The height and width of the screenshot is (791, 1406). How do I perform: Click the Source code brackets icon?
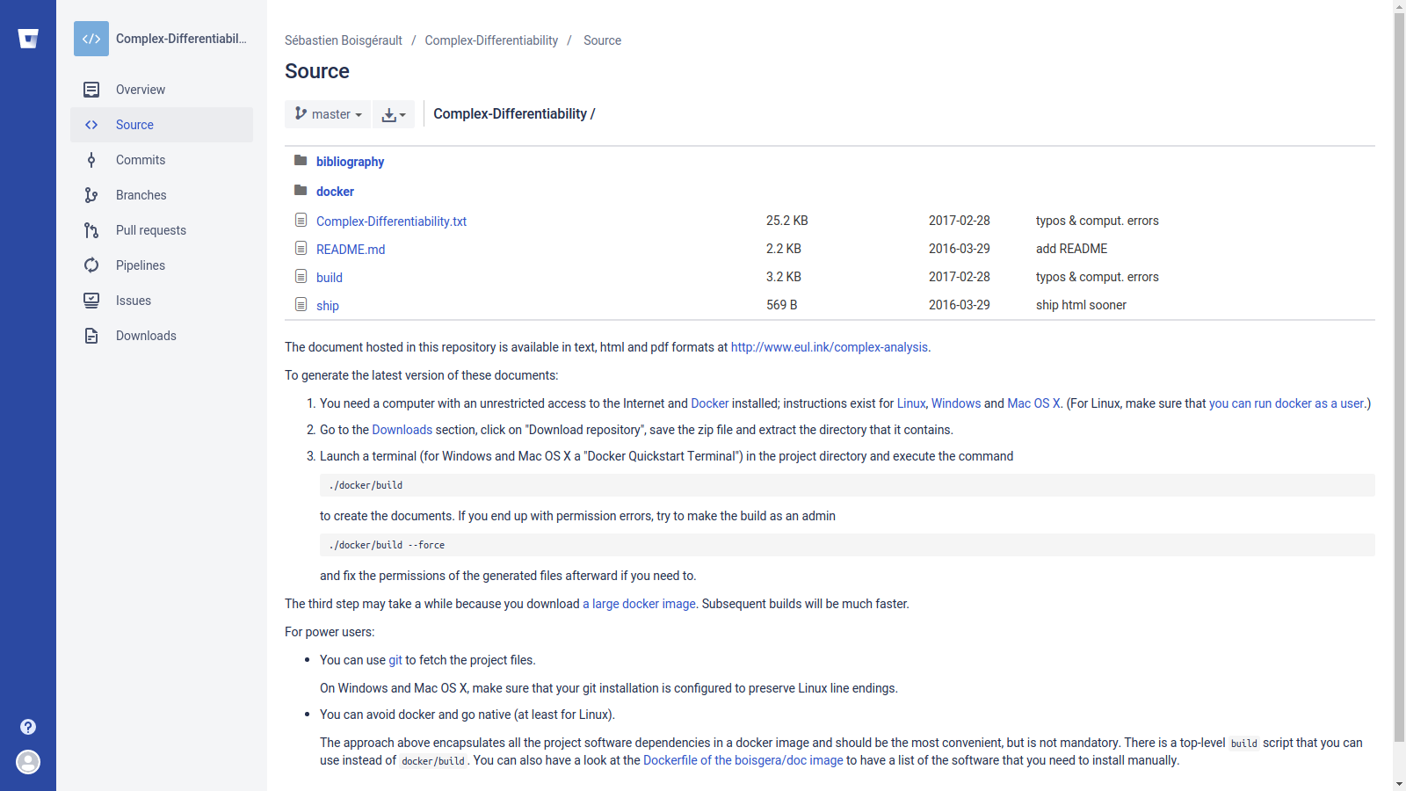coord(91,125)
